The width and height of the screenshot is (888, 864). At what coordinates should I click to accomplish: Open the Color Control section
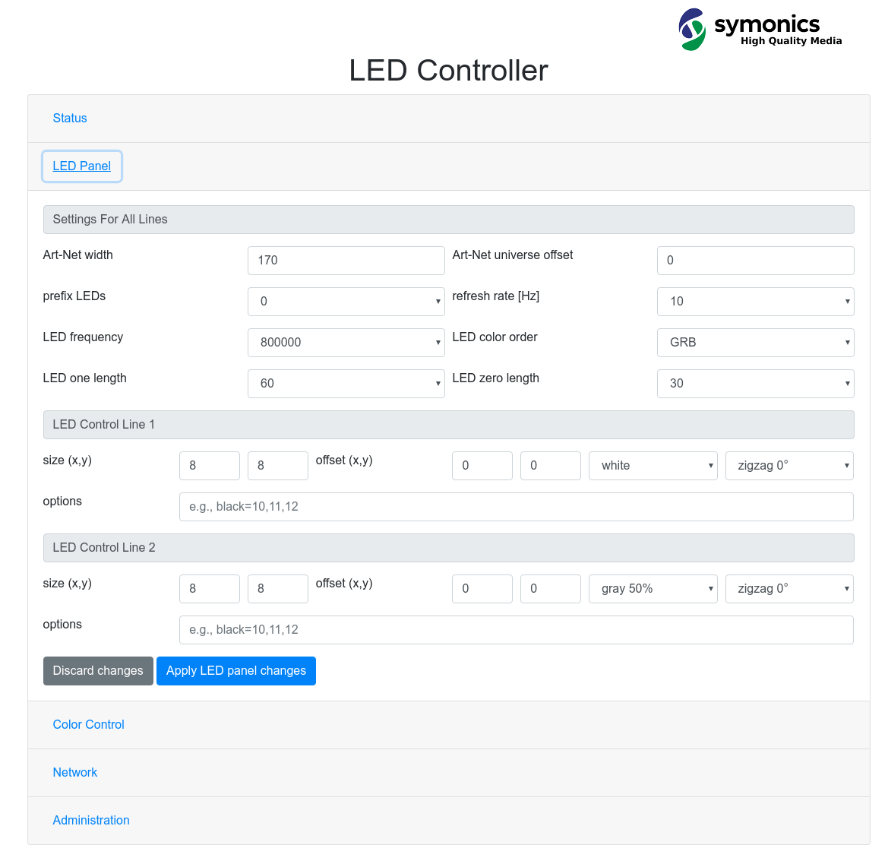click(88, 724)
